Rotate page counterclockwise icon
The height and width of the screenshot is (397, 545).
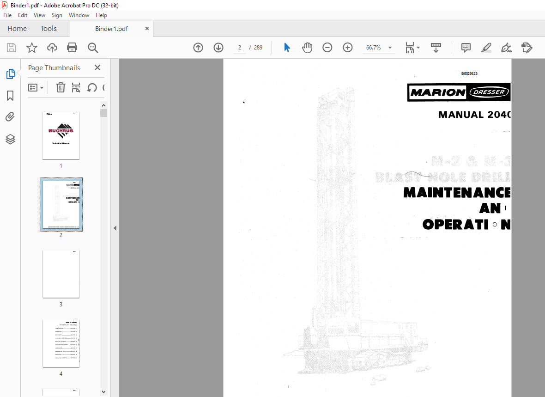click(92, 87)
